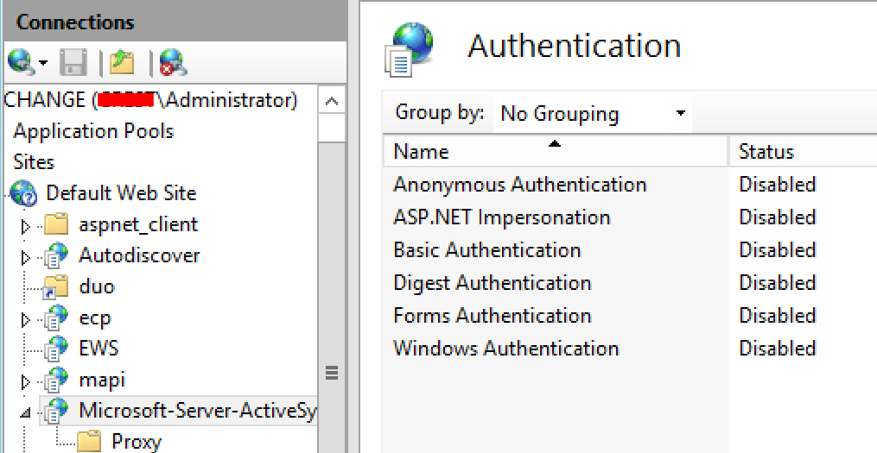Select the Application Pools tree item
This screenshot has height=453, width=877.
point(93,131)
